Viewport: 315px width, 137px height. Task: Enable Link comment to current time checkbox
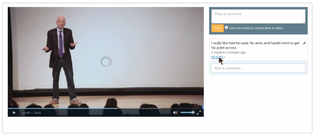pyautogui.click(x=226, y=27)
